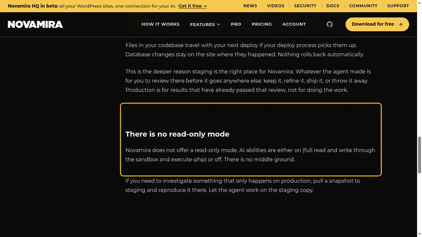Click the paragraph starting Novamira does not offer
422x237 pixels.
250,155
